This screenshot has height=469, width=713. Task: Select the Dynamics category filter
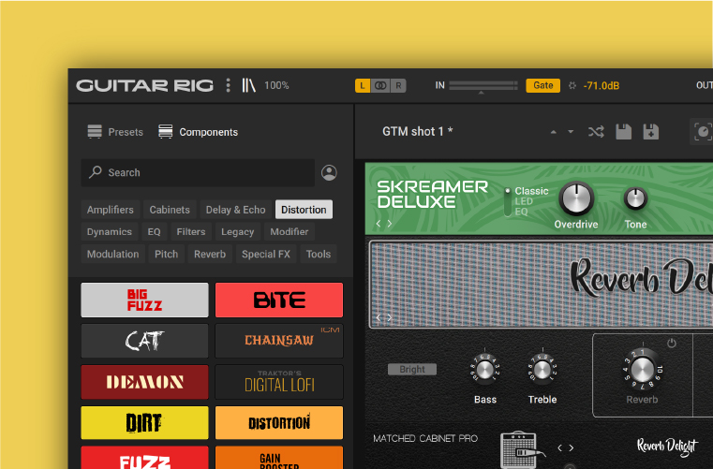[x=109, y=232]
